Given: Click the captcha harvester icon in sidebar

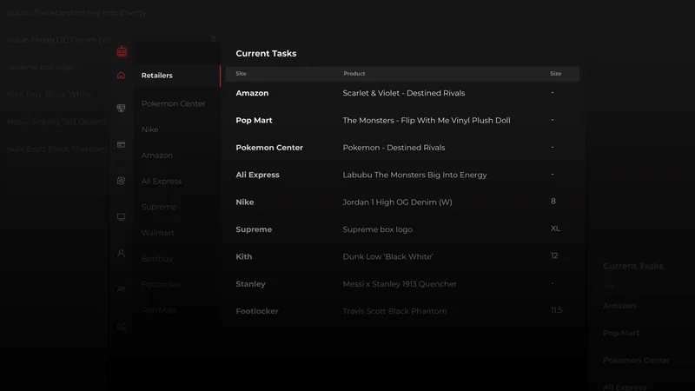Looking at the screenshot, I should (x=121, y=181).
